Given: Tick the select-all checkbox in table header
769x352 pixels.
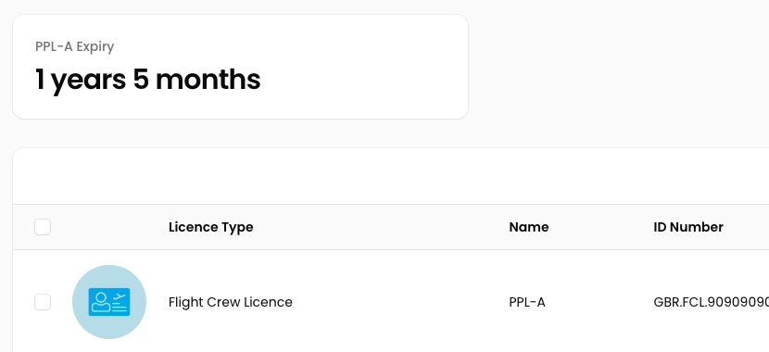Looking at the screenshot, I should (43, 227).
